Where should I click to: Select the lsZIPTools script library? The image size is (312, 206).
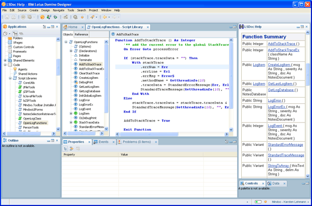[x=30, y=101]
